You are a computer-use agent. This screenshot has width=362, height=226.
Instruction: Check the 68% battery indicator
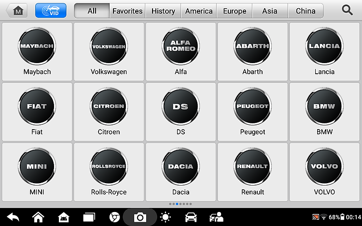(x=336, y=217)
